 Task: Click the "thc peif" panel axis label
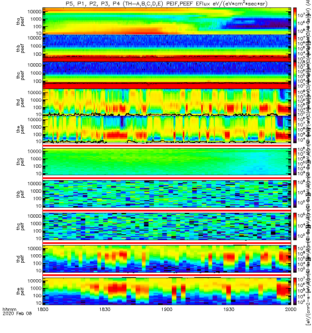pos(20,226)
